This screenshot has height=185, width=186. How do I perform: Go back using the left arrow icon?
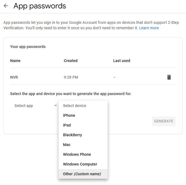(x=6, y=6)
